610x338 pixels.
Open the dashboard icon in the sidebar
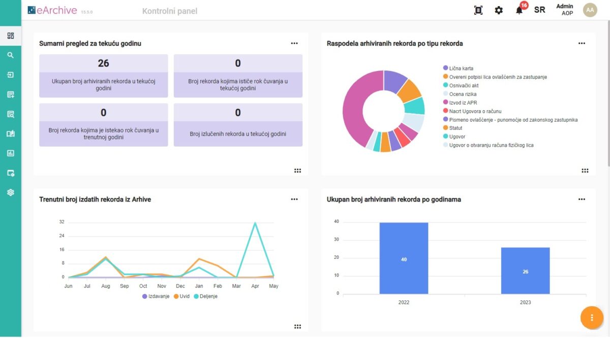11,36
